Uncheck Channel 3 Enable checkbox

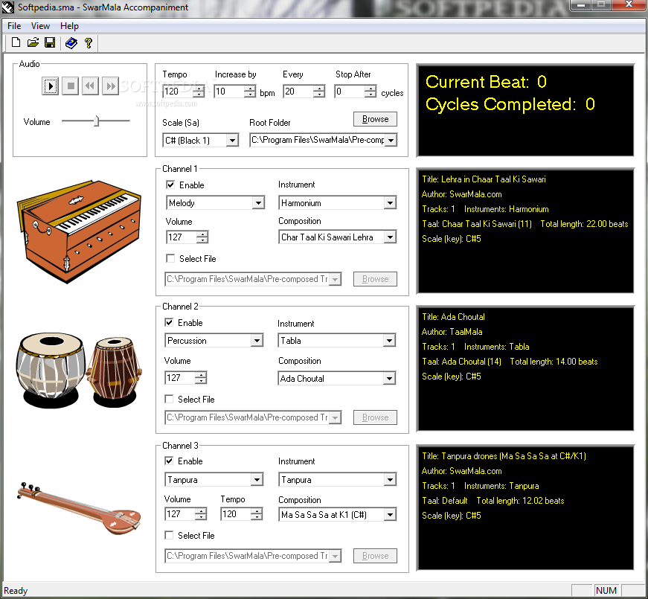[169, 461]
